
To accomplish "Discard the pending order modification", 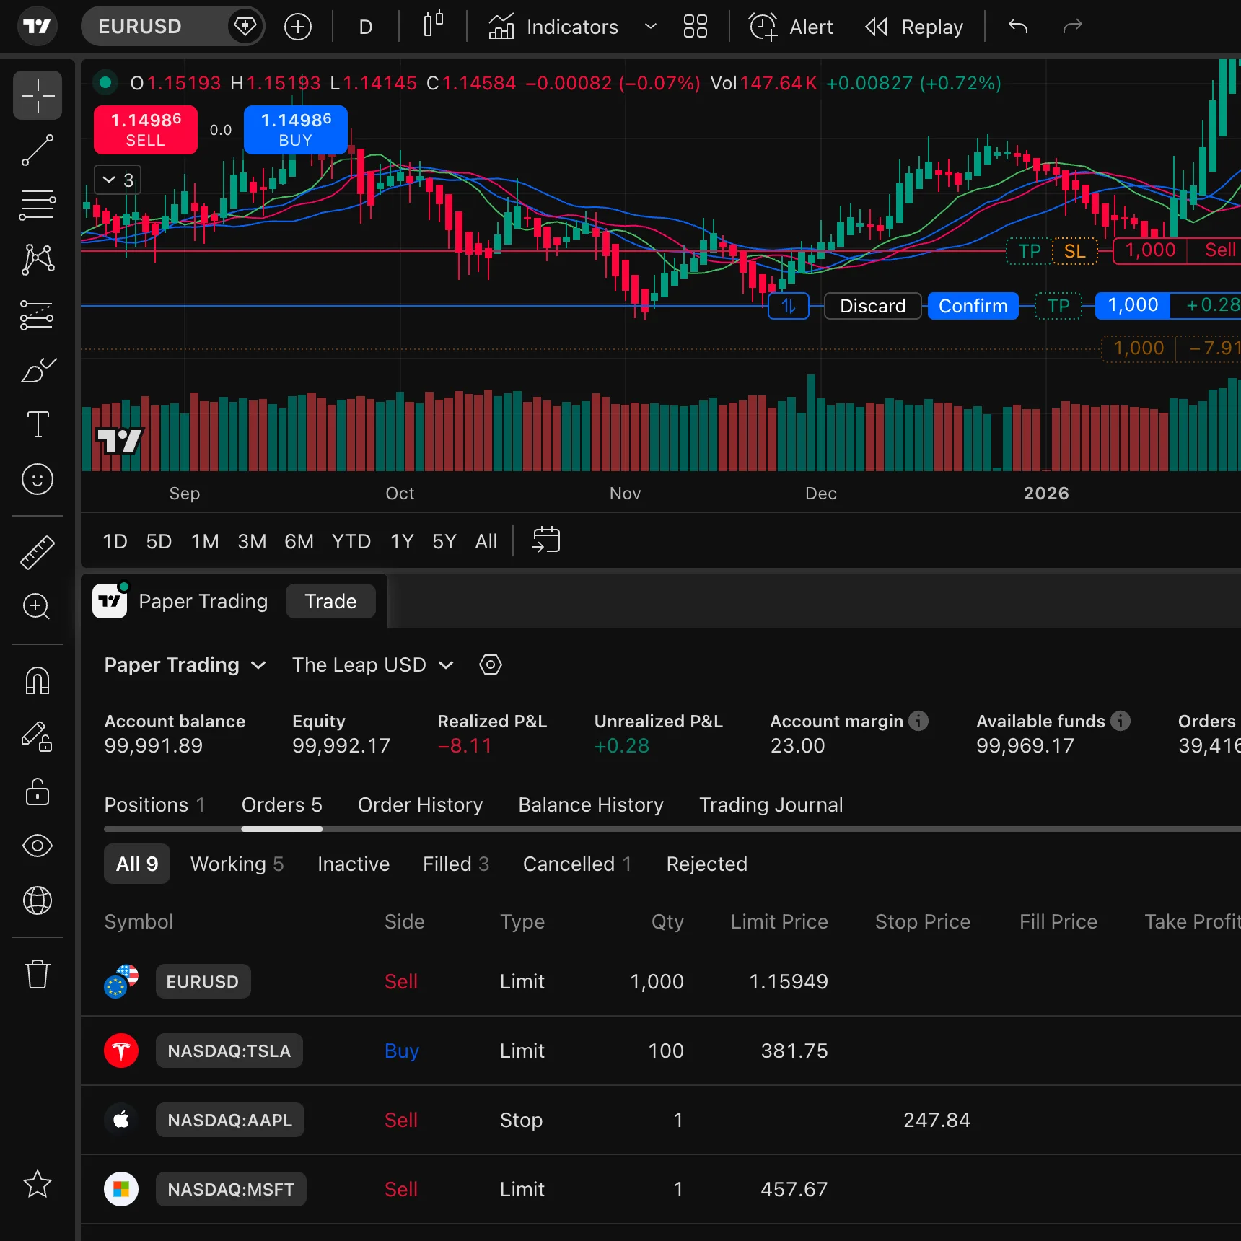I will tap(872, 306).
